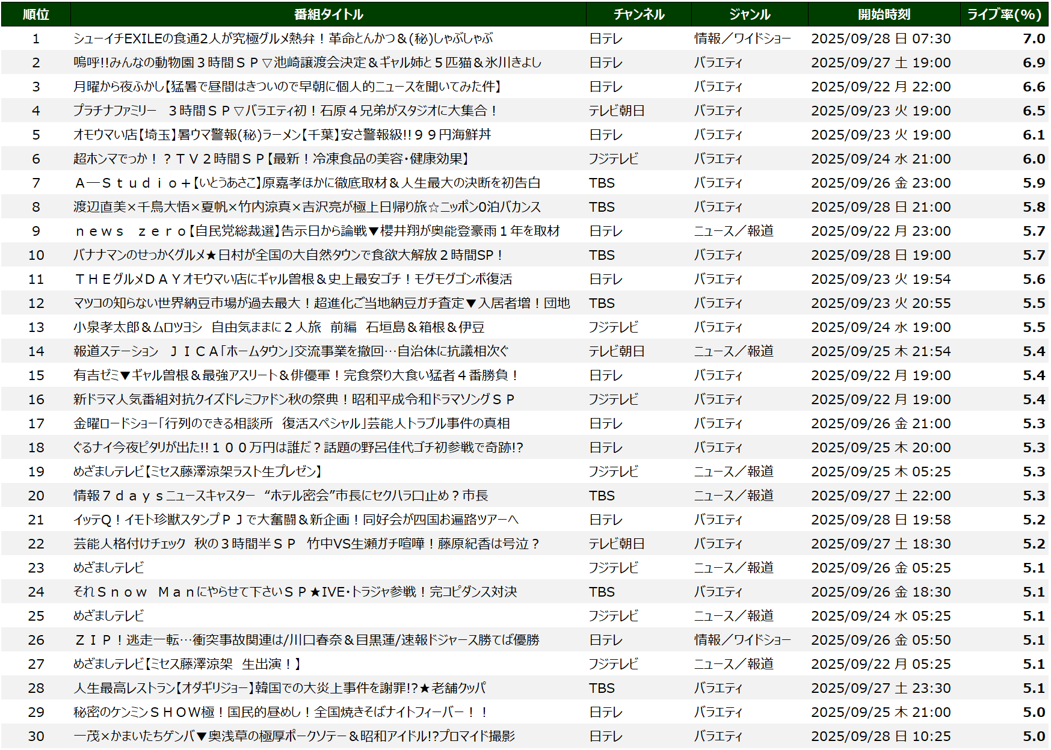Click the 秘密のケンミンSHOW極 program title
The image size is (1051, 750).
point(280,712)
